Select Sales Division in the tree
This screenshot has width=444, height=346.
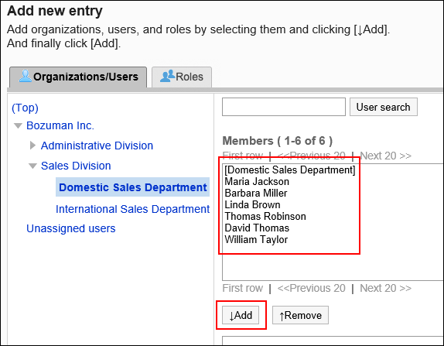point(76,166)
